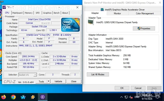Click the Validate button

coord(58,81)
